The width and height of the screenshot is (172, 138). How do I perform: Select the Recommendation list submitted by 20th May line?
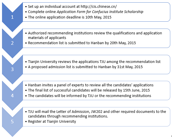point(82,43)
